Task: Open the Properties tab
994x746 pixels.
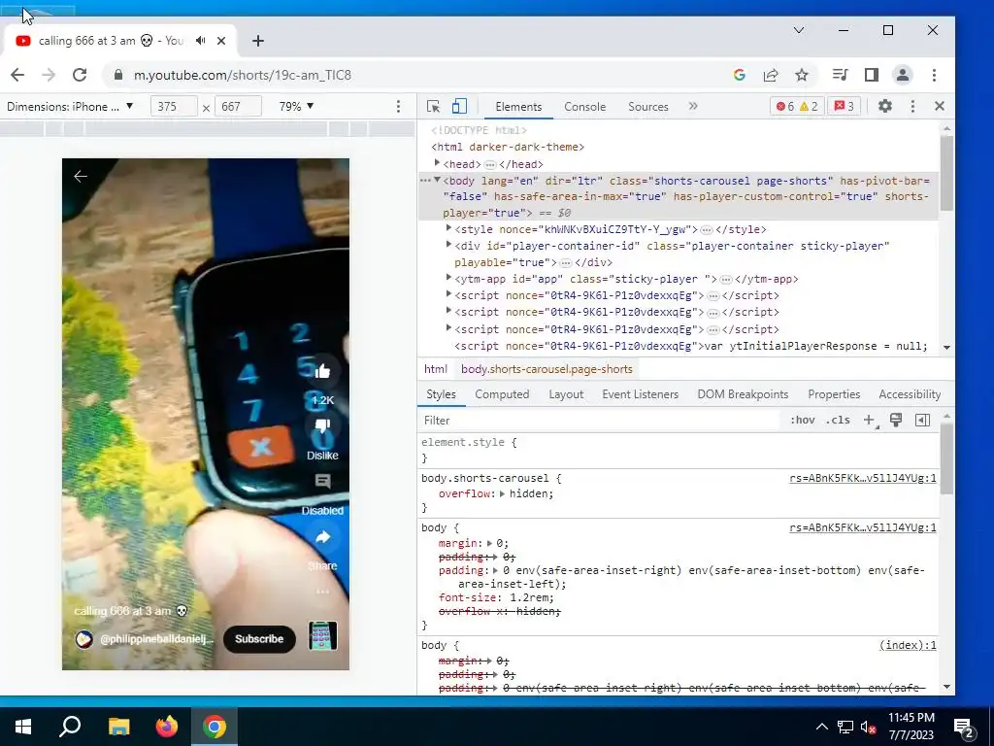Action: 834,394
